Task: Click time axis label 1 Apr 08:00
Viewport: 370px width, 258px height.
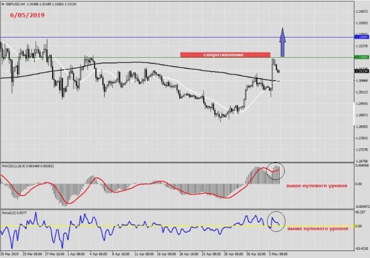Action: click(76, 254)
